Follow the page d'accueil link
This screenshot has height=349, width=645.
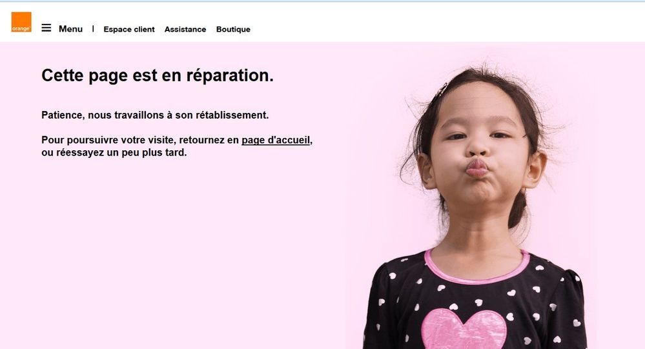(276, 140)
